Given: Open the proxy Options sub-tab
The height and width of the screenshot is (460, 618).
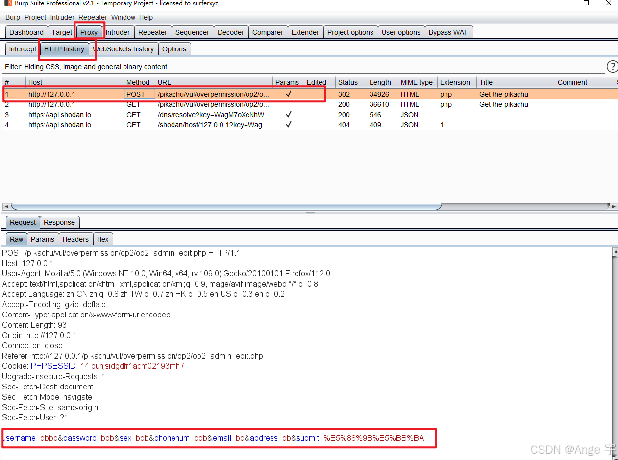Looking at the screenshot, I should (174, 49).
